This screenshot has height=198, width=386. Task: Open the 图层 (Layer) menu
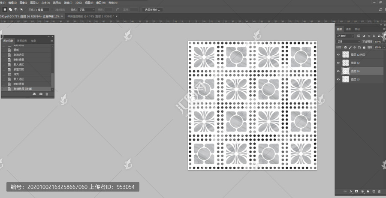(34, 3)
